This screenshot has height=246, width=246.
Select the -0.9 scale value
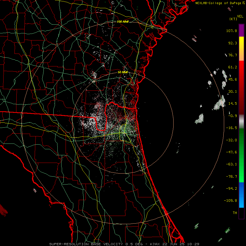pyautogui.click(x=233, y=116)
